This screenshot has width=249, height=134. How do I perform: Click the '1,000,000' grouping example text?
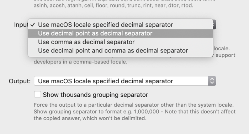(147, 112)
